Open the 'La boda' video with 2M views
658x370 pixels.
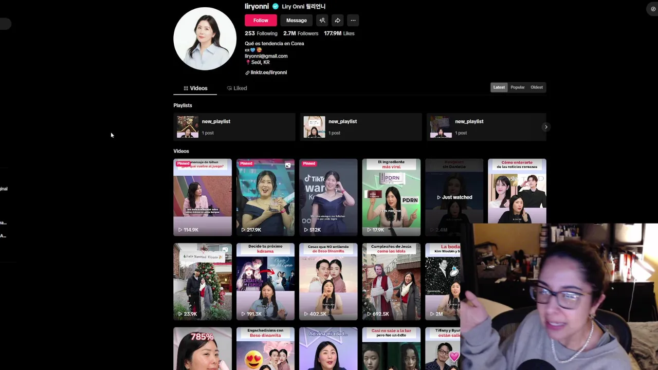pos(443,282)
